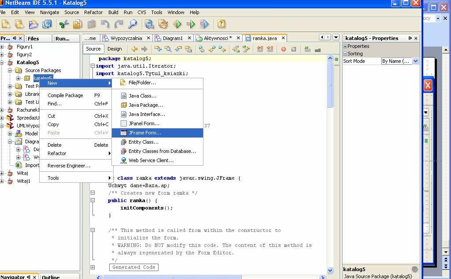
Task: Choose Java Class from New submenu
Action: (x=157, y=96)
